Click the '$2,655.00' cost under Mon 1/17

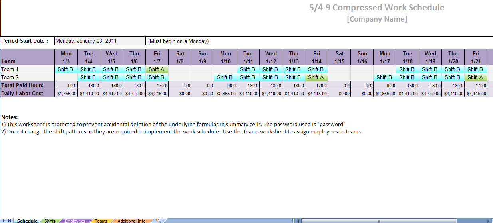click(x=385, y=93)
